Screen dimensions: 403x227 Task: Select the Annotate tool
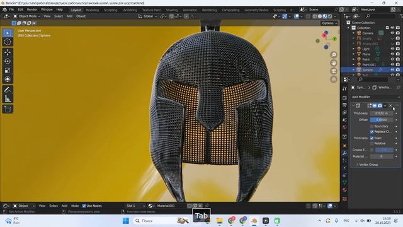click(8, 90)
